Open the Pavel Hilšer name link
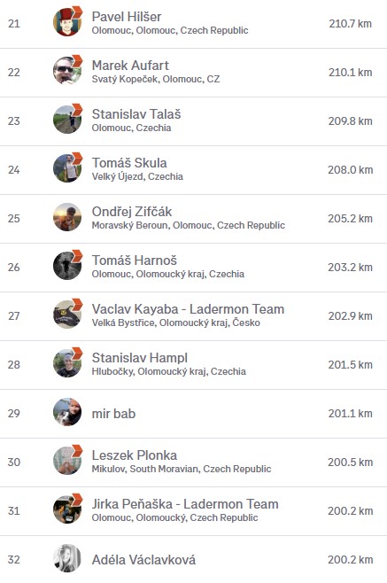387x583 pixels. pyautogui.click(x=127, y=17)
